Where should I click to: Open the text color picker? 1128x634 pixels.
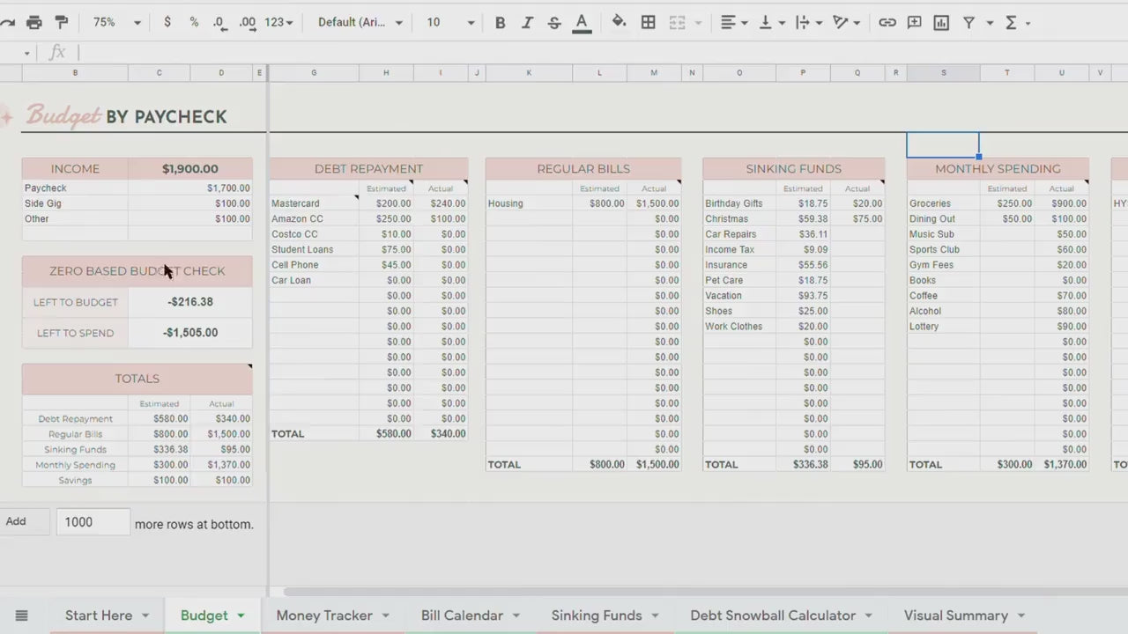(582, 22)
